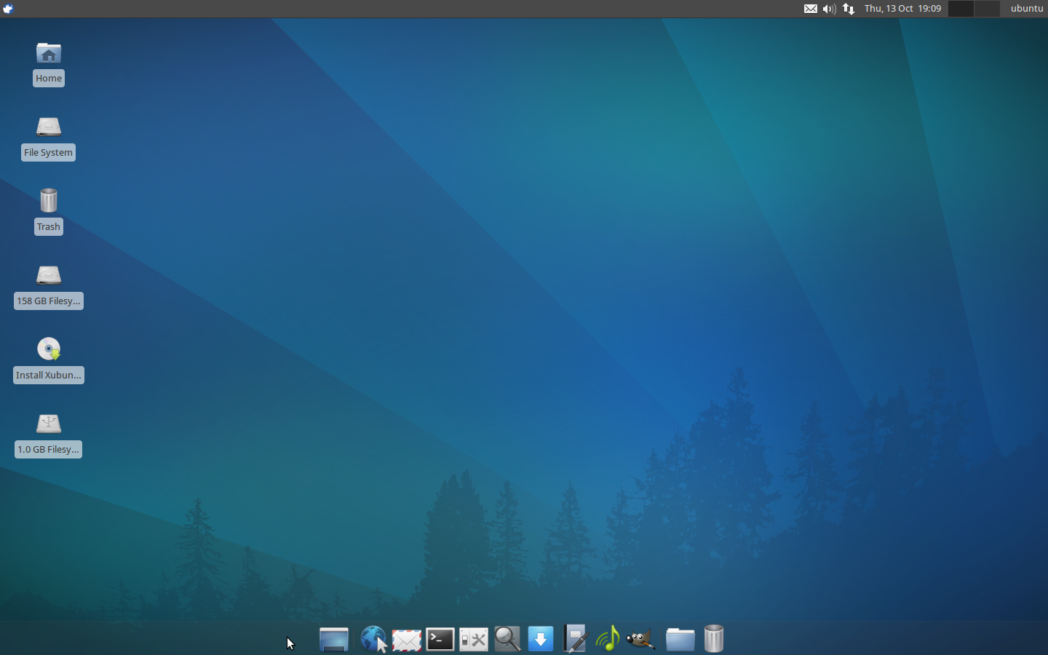The height and width of the screenshot is (655, 1048).
Task: Launch the green music note player
Action: pyautogui.click(x=608, y=639)
